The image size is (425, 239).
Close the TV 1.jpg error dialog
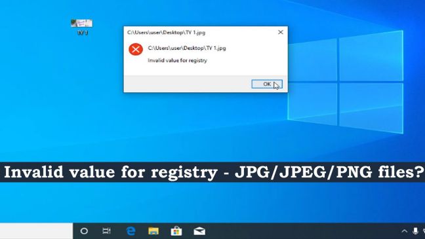click(x=281, y=32)
